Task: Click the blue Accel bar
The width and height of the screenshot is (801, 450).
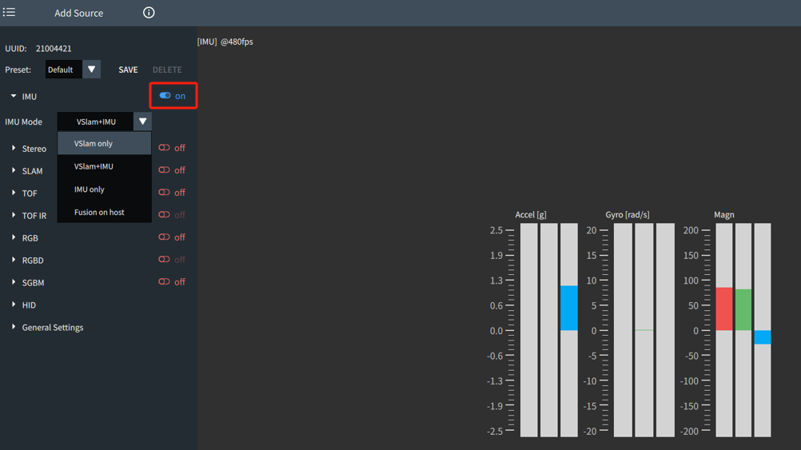Action: pyautogui.click(x=568, y=308)
